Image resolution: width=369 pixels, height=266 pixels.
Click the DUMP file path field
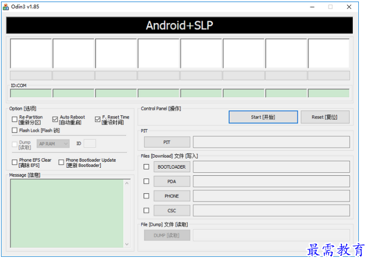(271, 235)
